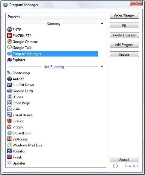Click the iTunes music note icon
Screen dimensions: 145x175
coord(10,97)
